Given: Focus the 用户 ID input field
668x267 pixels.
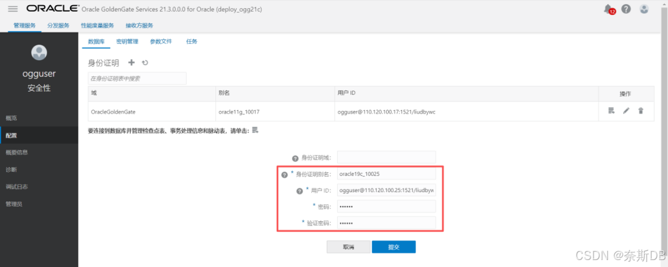Looking at the screenshot, I should [x=386, y=190].
